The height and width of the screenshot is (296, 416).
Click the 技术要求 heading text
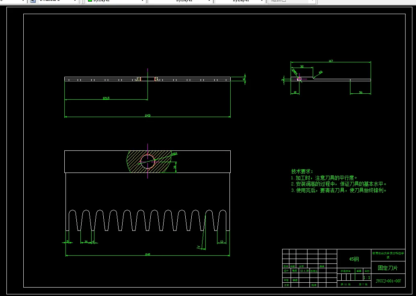tap(302, 171)
